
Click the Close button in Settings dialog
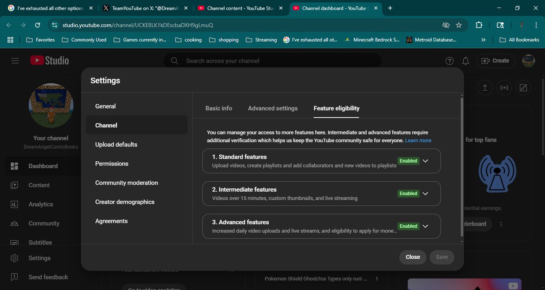pos(413,257)
